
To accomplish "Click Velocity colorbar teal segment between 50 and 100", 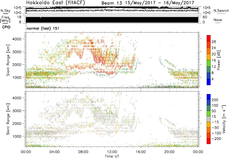I will 209,108.
